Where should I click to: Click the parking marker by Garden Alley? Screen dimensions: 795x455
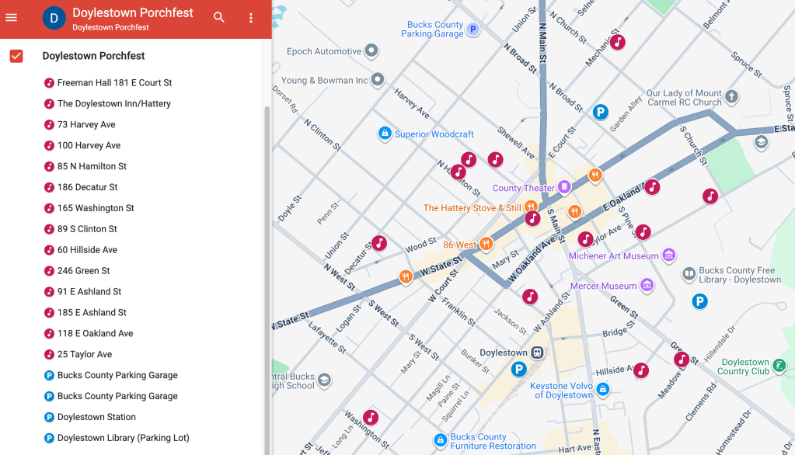tap(600, 113)
